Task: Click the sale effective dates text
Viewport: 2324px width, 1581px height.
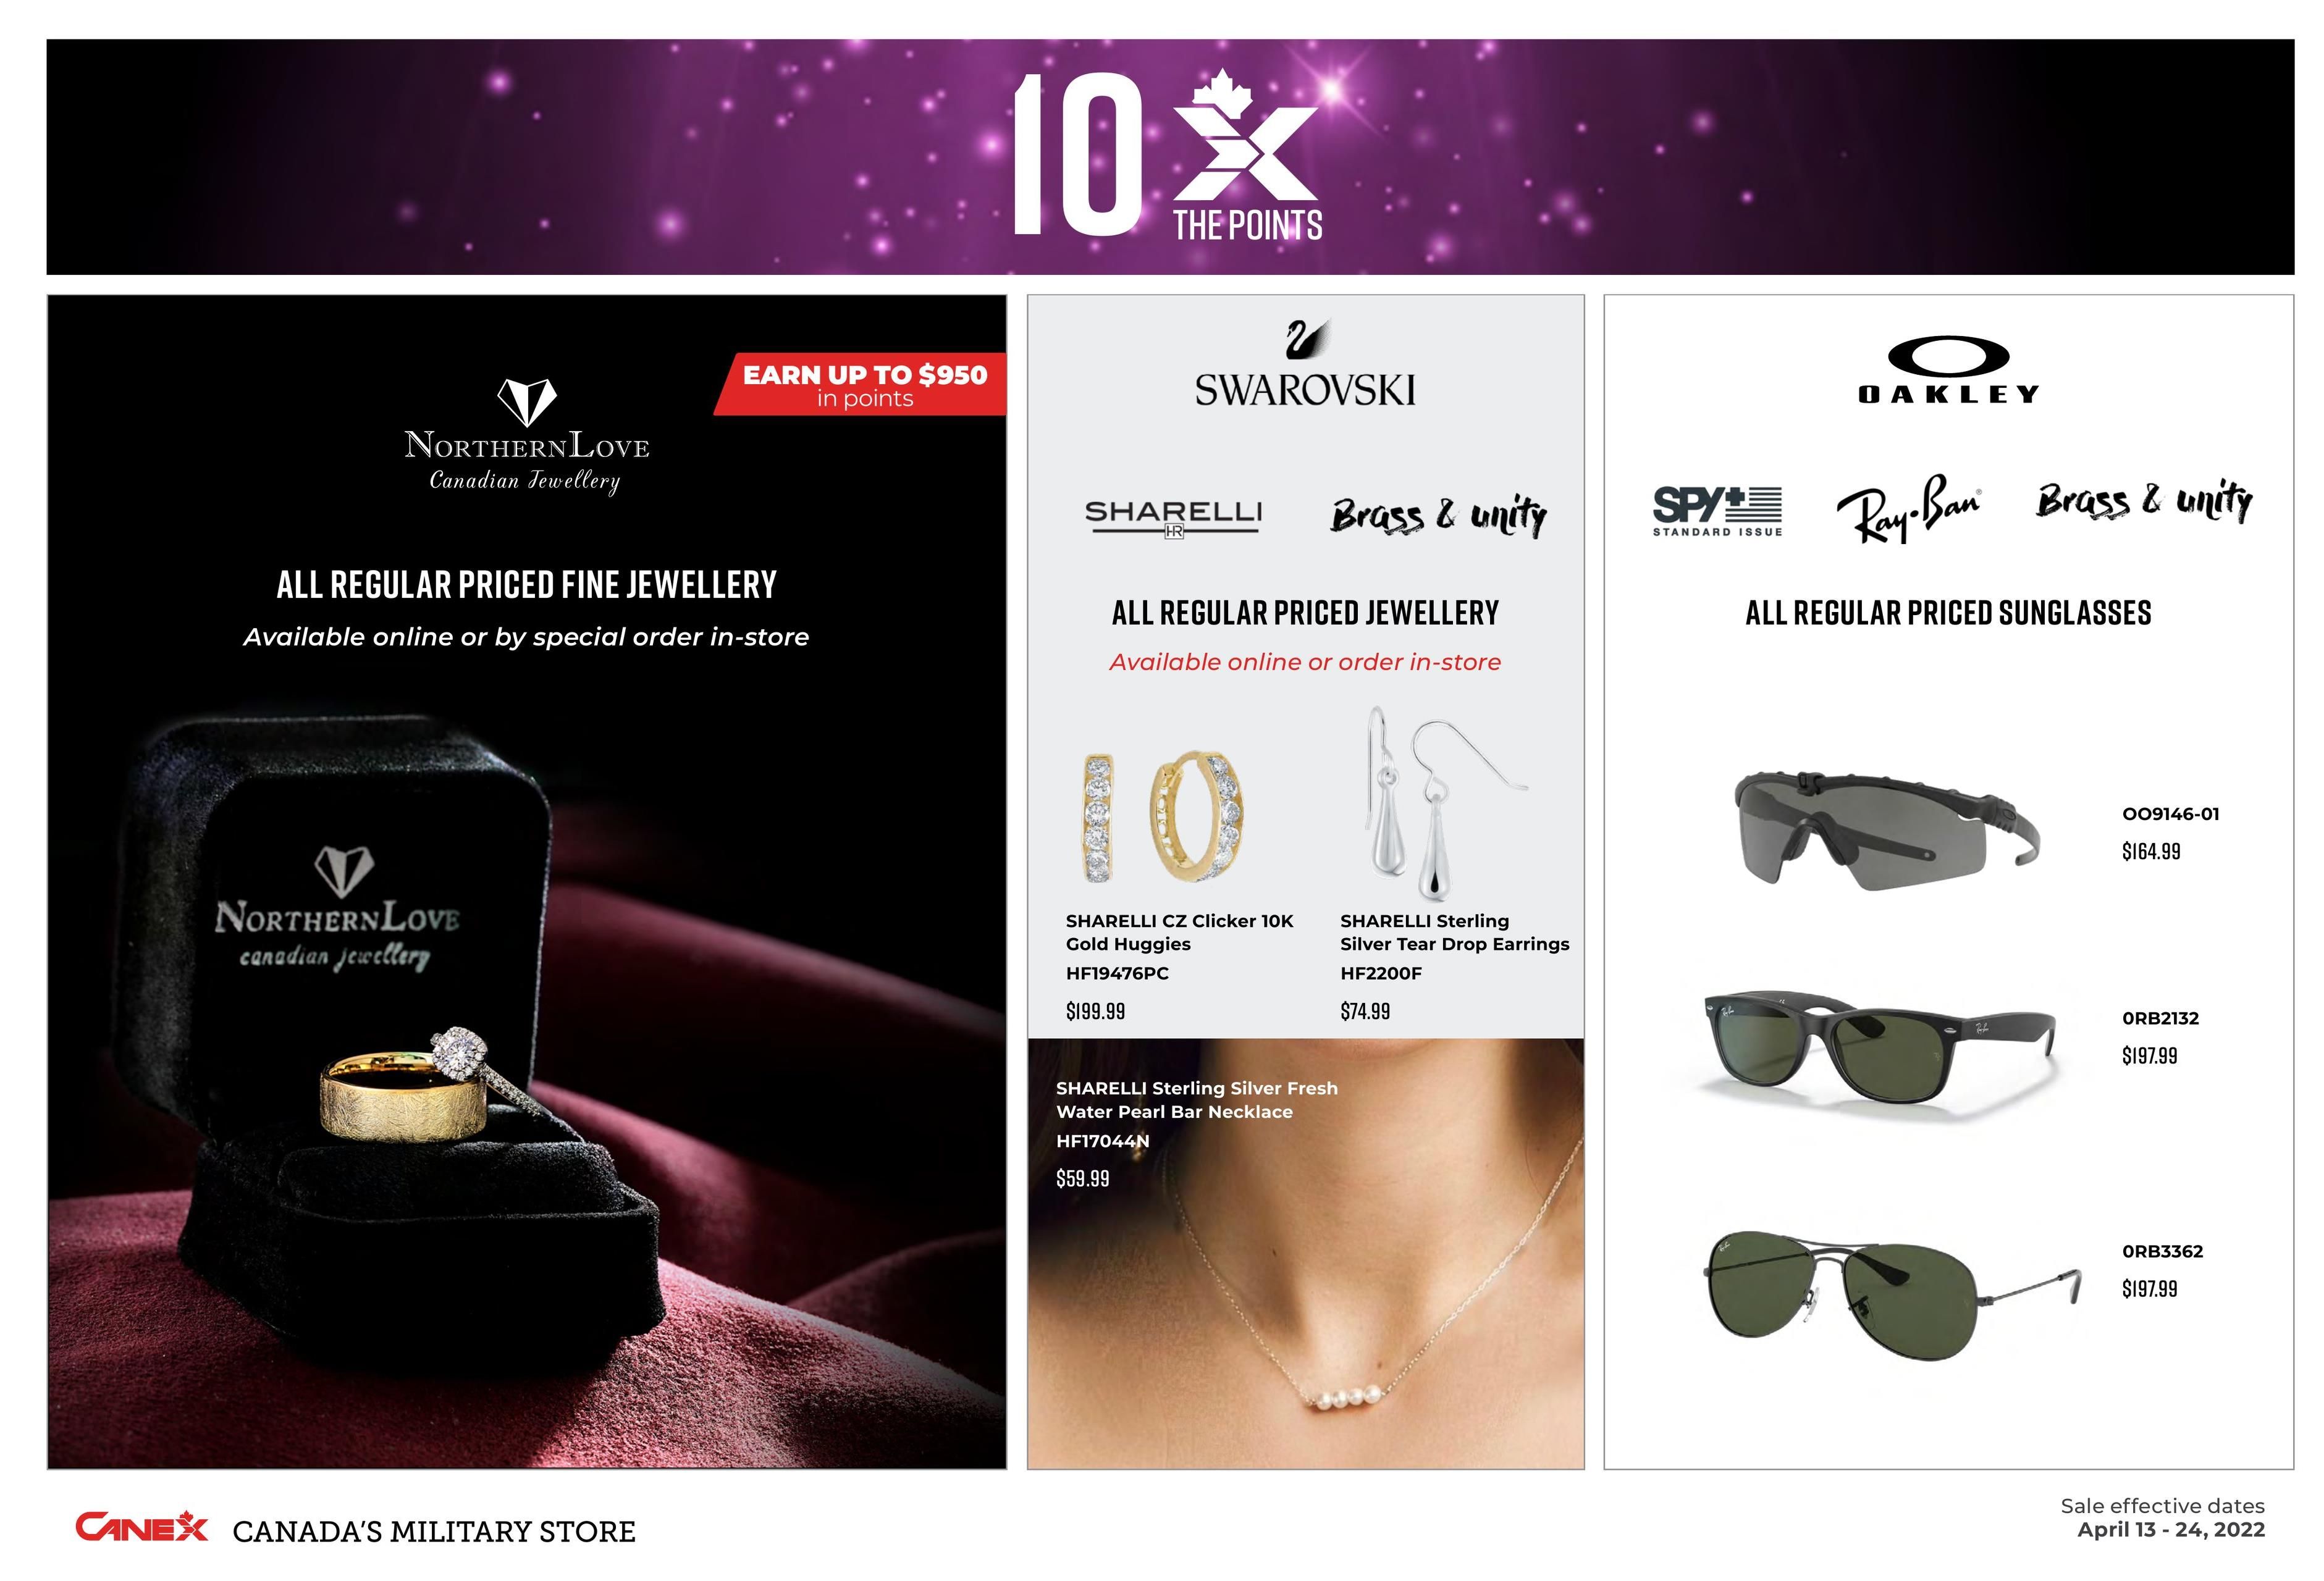Action: 2162,1517
